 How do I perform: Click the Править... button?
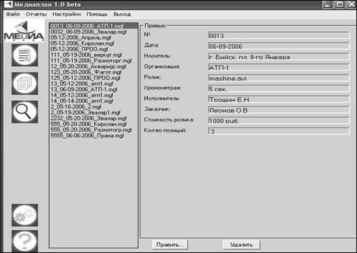pos(170,245)
